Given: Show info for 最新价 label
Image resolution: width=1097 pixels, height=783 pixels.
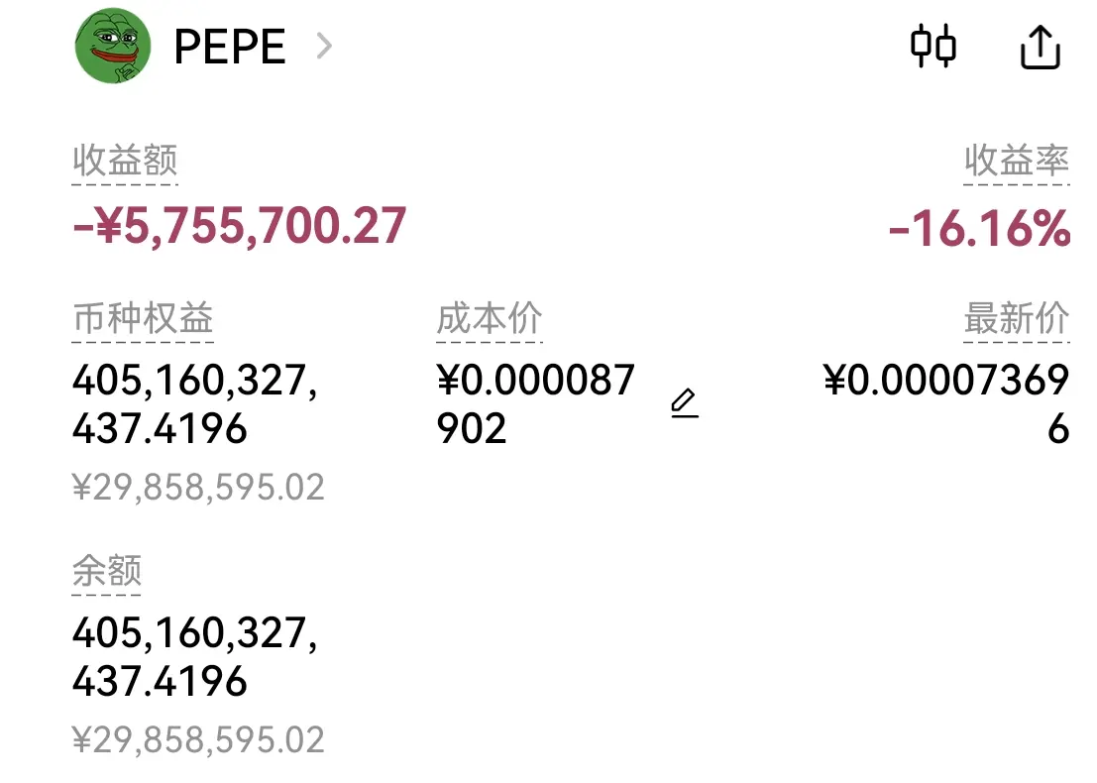Looking at the screenshot, I should coord(1017,318).
